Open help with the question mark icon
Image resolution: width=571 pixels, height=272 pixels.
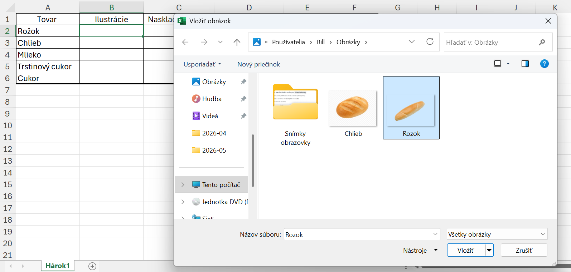544,64
